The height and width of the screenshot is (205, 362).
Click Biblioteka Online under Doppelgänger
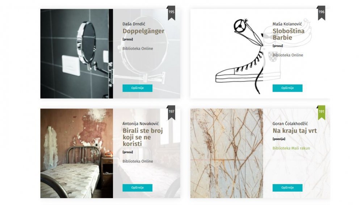pyautogui.click(x=138, y=49)
